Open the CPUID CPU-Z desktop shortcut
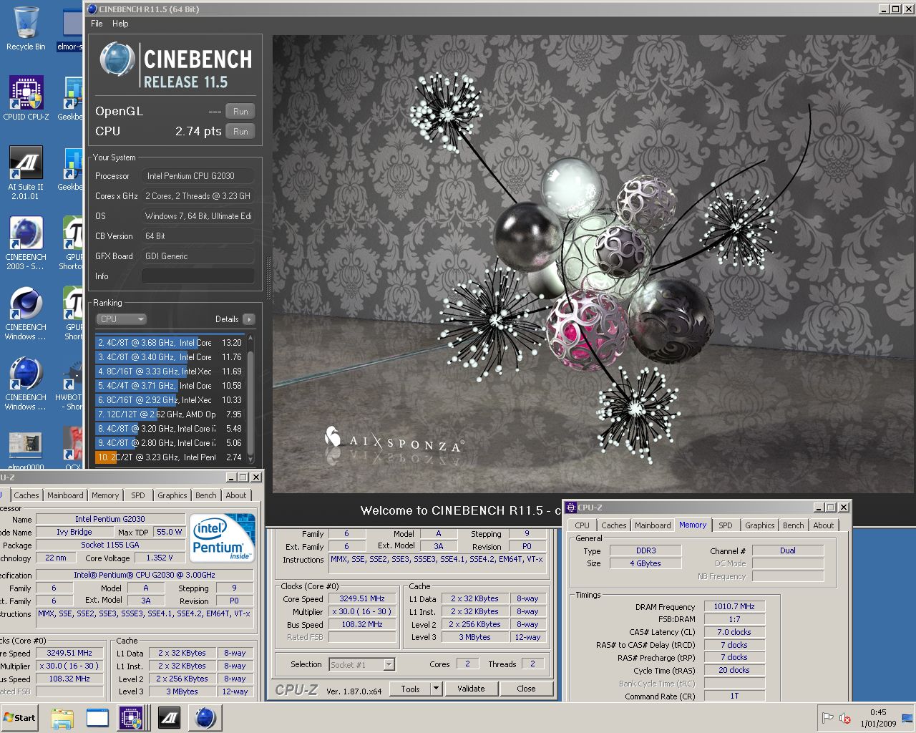Screen dimensions: 916x733 point(26,99)
